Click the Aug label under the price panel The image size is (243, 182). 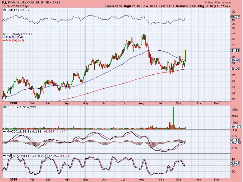pos(142,103)
